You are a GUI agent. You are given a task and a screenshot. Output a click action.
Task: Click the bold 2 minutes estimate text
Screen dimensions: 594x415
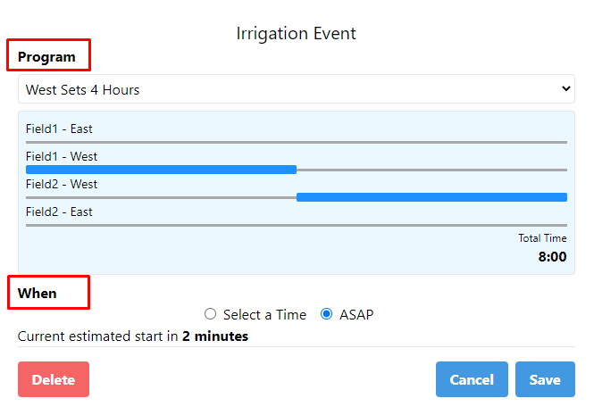click(x=215, y=336)
